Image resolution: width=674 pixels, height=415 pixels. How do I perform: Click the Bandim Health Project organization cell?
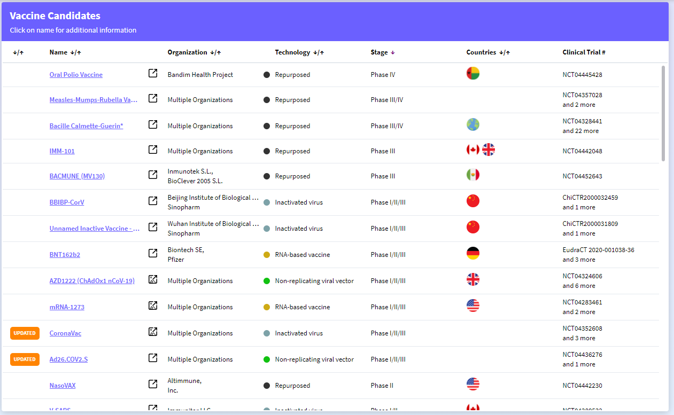(200, 75)
